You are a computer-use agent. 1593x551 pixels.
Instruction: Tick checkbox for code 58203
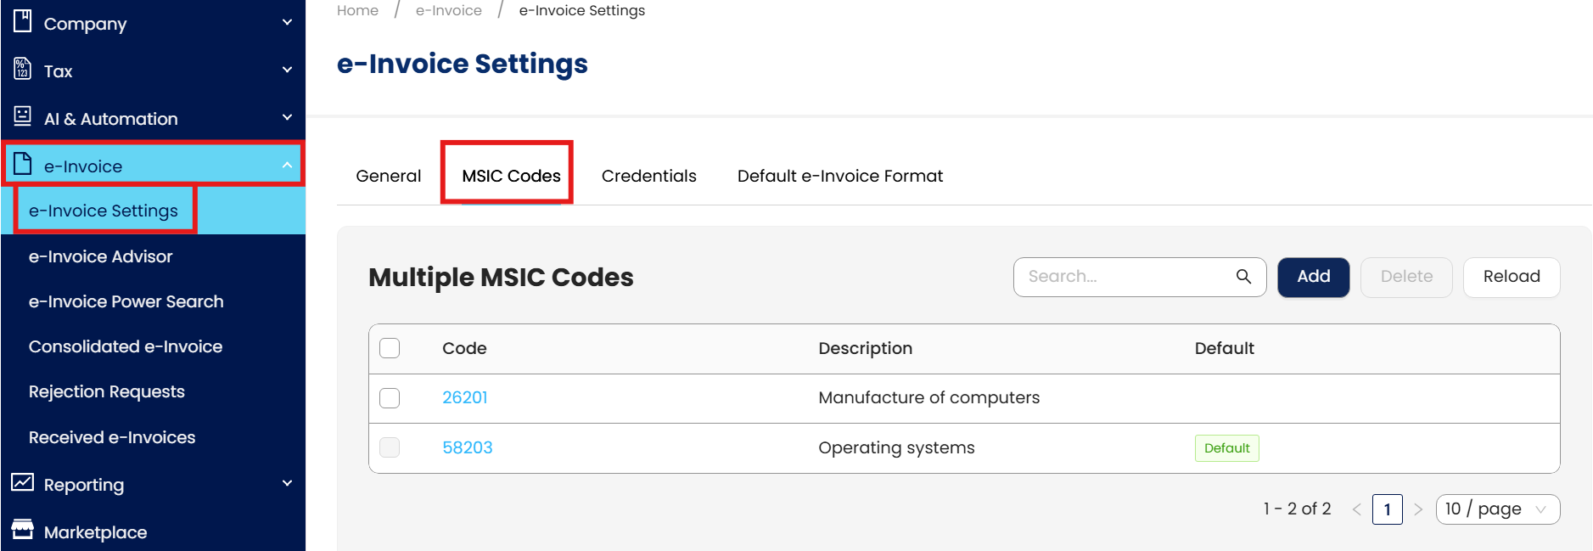[390, 447]
